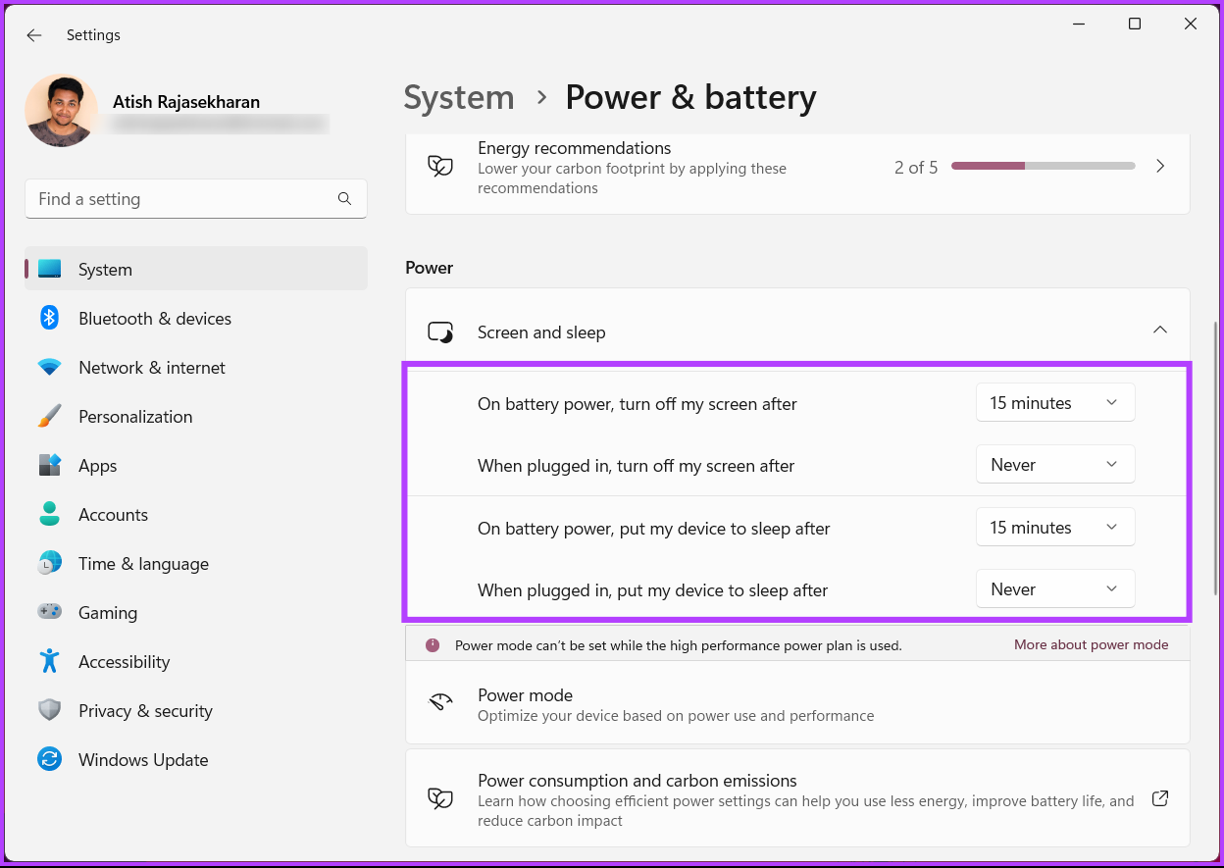1224x868 pixels.
Task: Open plugged in screen-off time dropdown
Action: [1055, 465]
